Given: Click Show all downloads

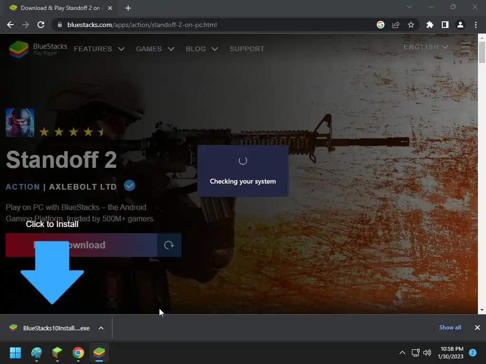Looking at the screenshot, I should pyautogui.click(x=450, y=328).
